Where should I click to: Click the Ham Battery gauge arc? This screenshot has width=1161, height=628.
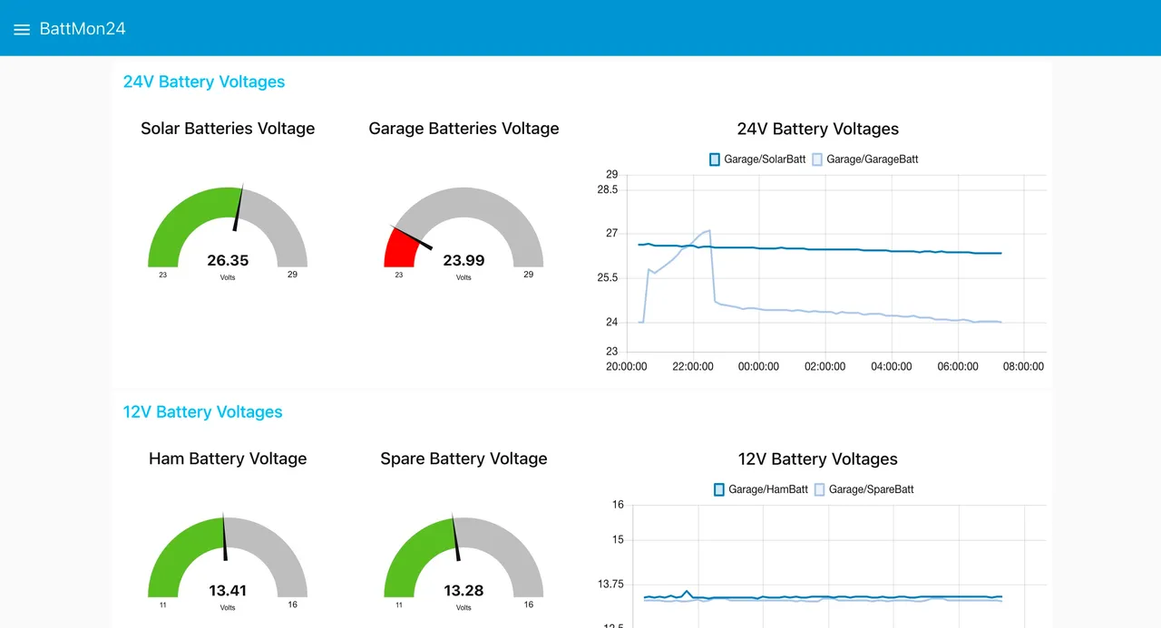point(228,556)
